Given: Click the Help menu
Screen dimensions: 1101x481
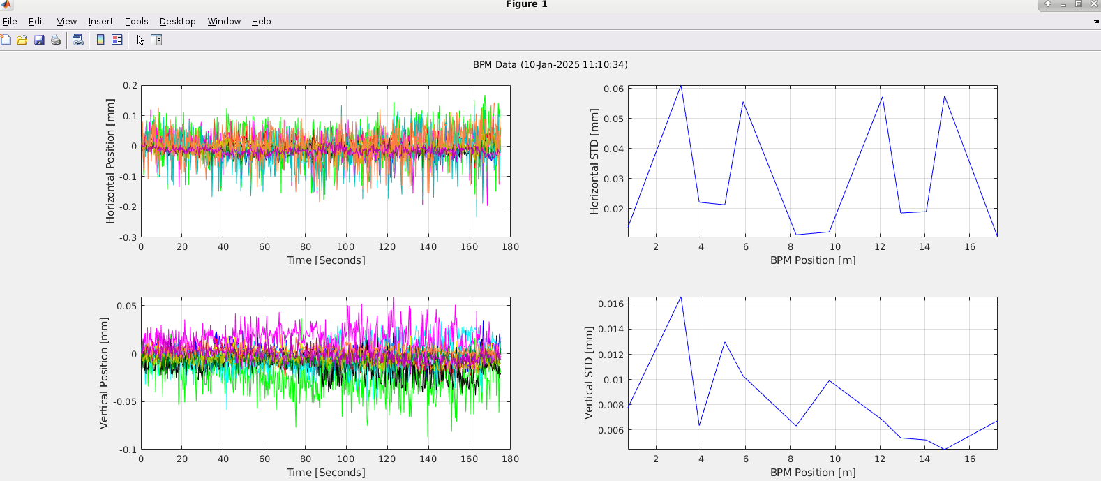Looking at the screenshot, I should click(261, 22).
